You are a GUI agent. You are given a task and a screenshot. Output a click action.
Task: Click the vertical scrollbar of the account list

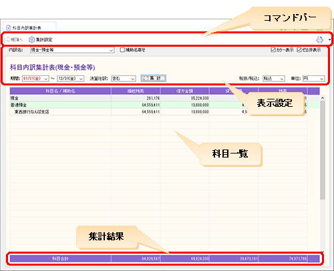click(323, 150)
